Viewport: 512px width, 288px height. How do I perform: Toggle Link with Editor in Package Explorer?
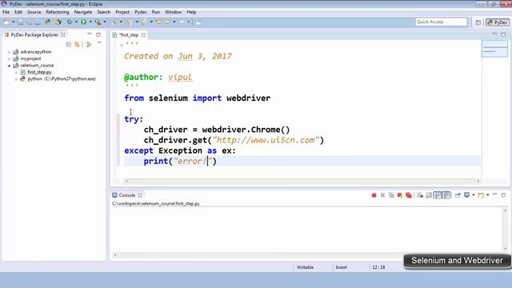click(x=77, y=45)
